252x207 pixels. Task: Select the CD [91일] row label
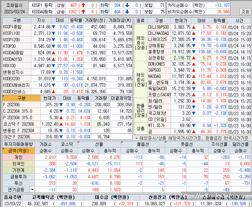pyautogui.click(x=159, y=120)
